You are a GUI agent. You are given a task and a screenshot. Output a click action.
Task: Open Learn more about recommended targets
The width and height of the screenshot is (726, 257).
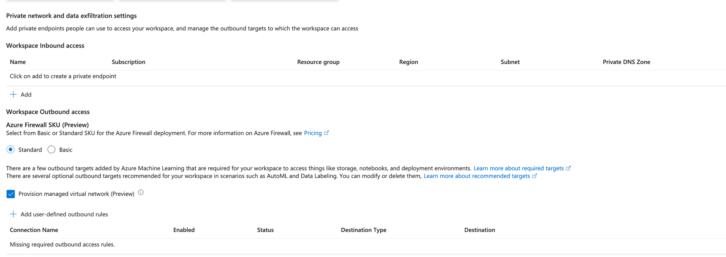click(x=477, y=176)
